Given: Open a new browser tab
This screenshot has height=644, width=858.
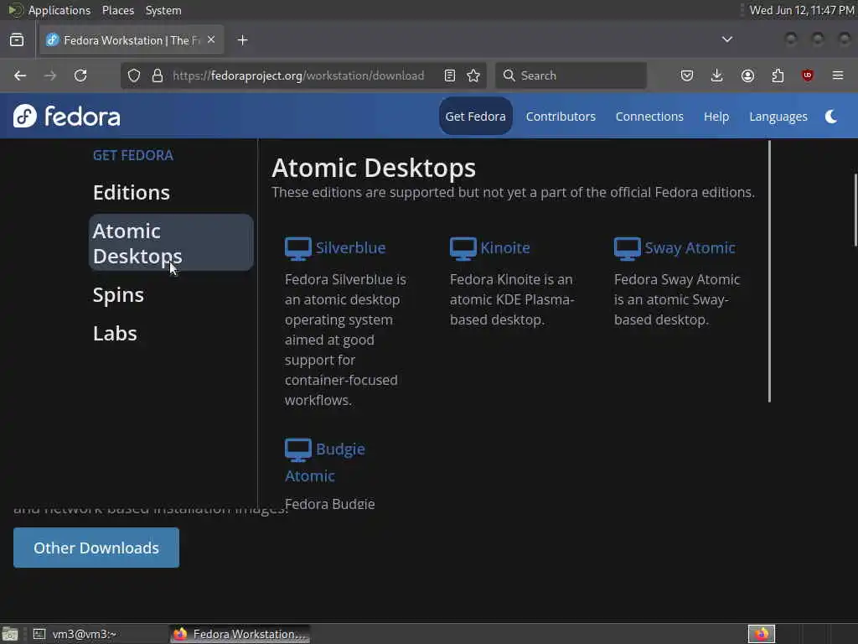Looking at the screenshot, I should [x=243, y=40].
